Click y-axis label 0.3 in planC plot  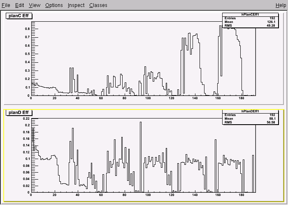point(28,71)
